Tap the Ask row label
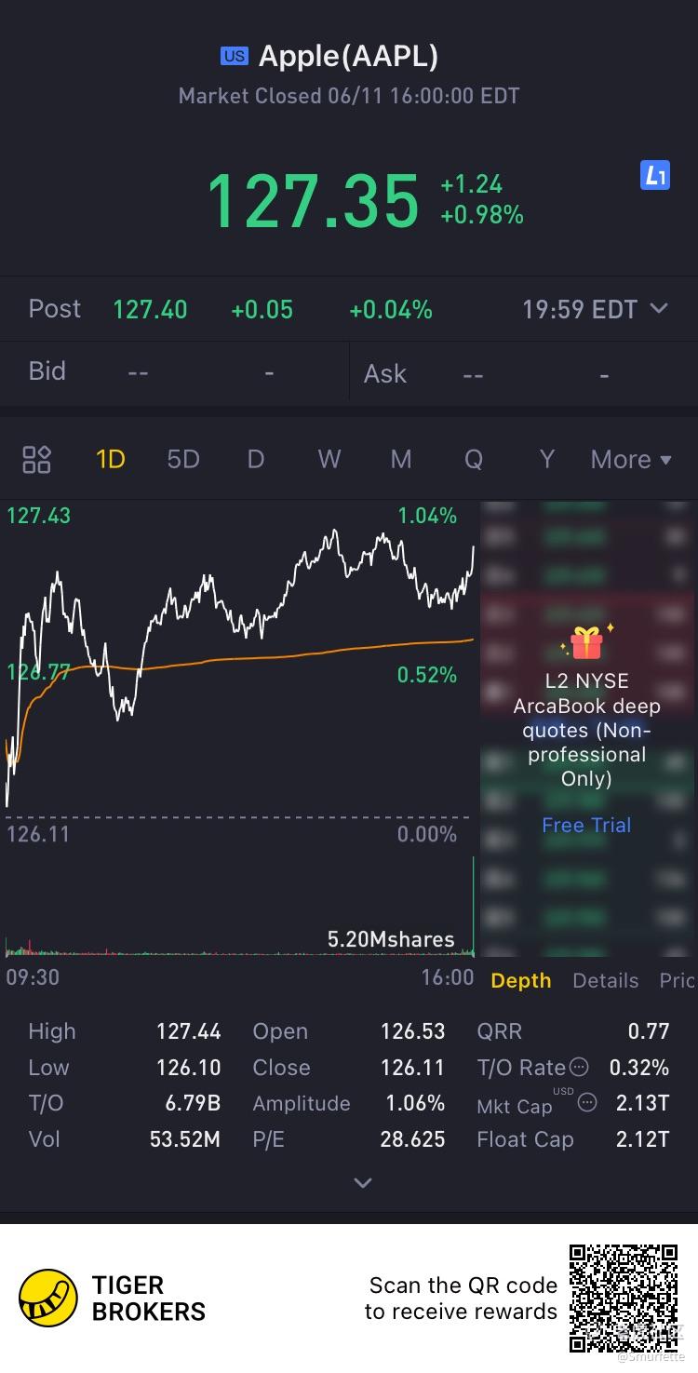 [385, 373]
